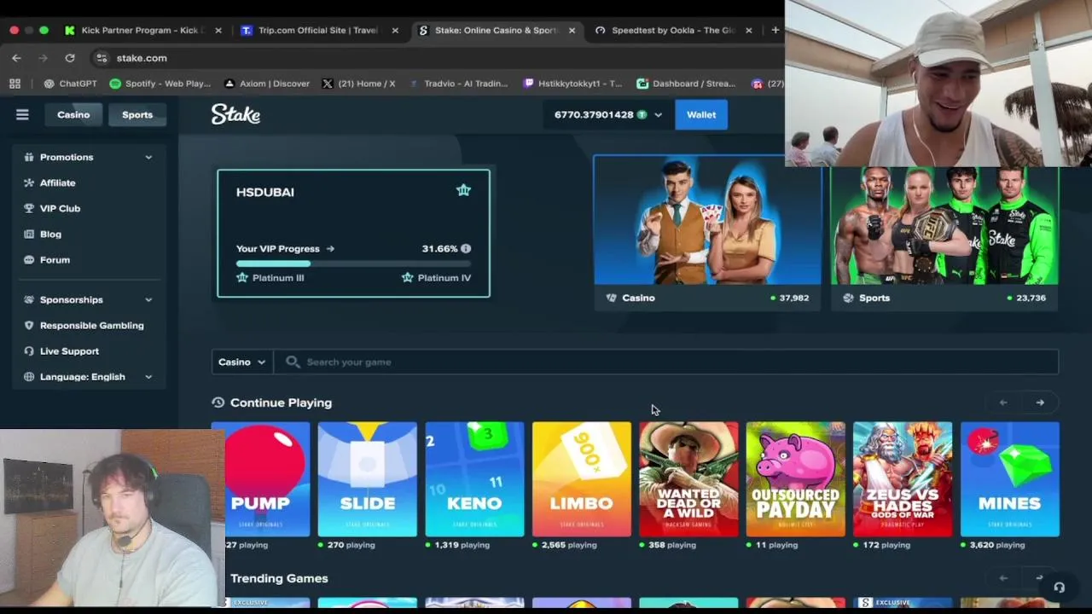Screen dimensions: 1092x614
Task: Expand the Promotions sidebar section
Action: (x=89, y=157)
